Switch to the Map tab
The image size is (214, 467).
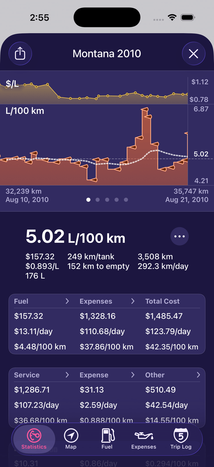coord(71,439)
